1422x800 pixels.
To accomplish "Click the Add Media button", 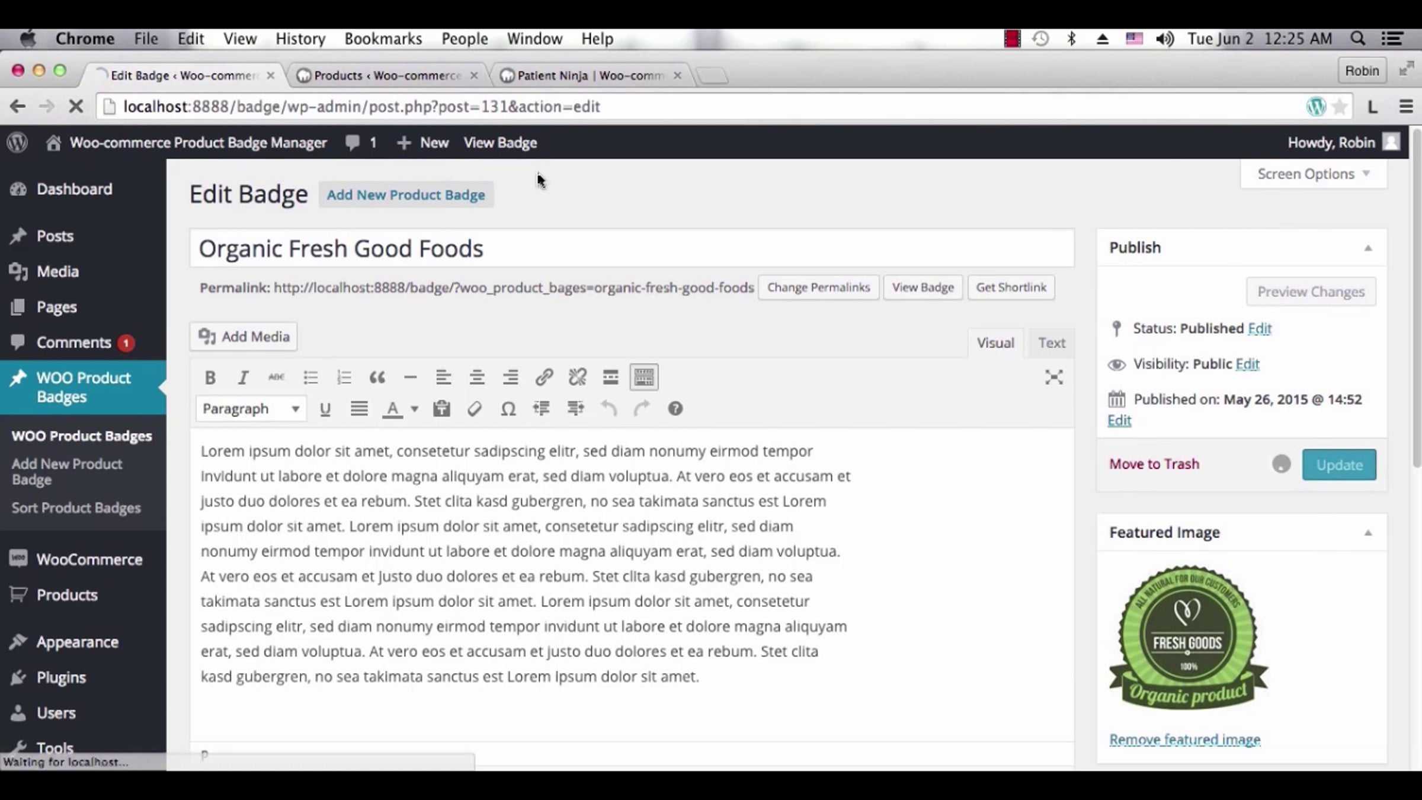I will (x=244, y=337).
